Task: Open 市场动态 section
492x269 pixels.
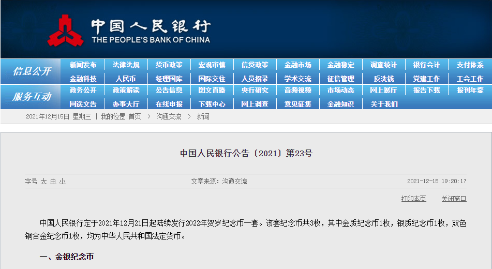Action: pyautogui.click(x=341, y=91)
